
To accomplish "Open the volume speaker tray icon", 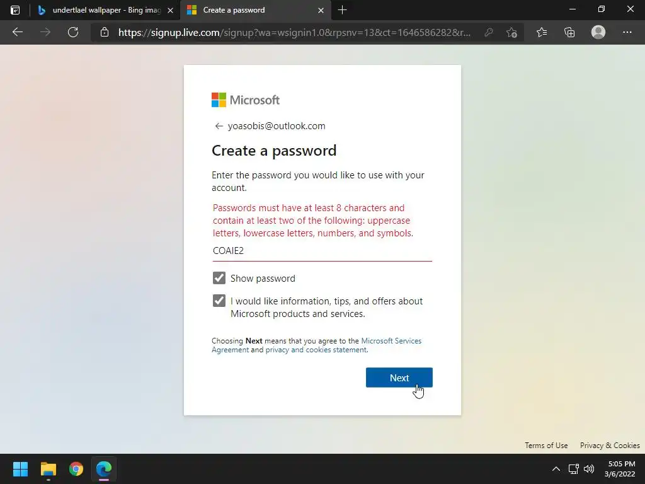I will pos(589,469).
